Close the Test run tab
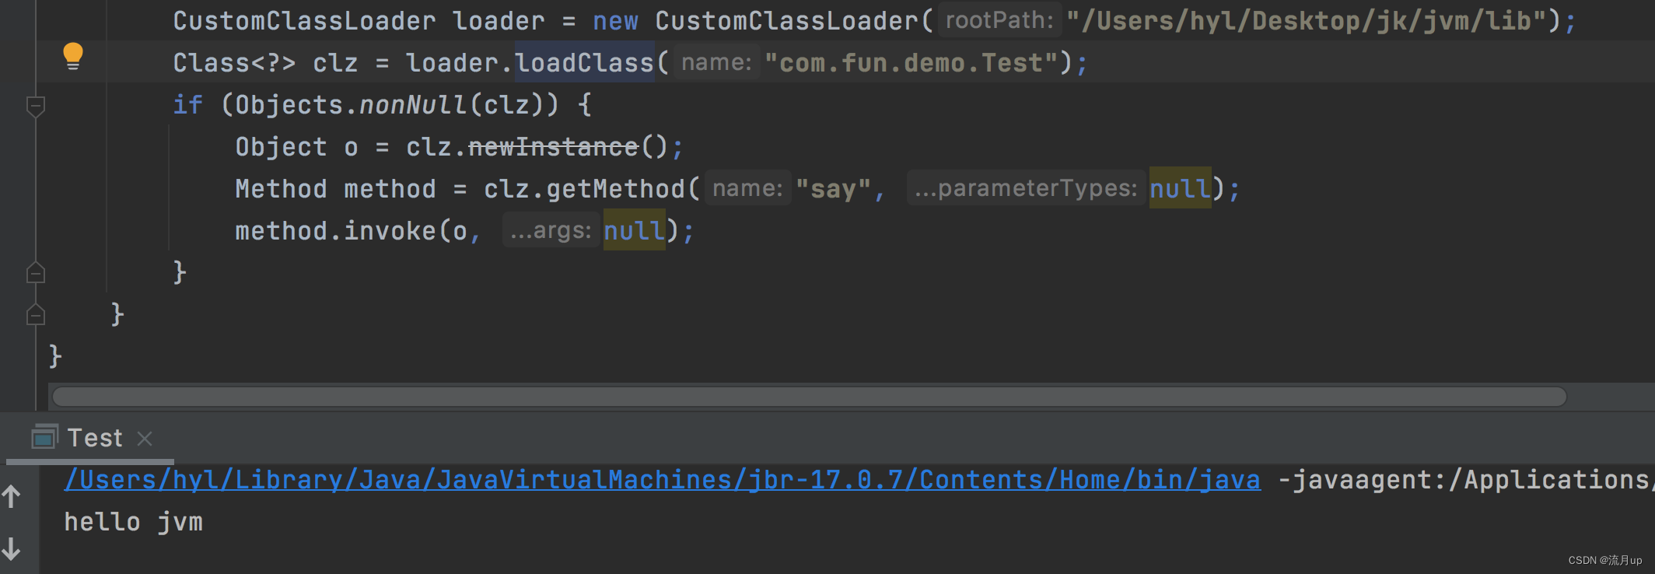 click(145, 439)
